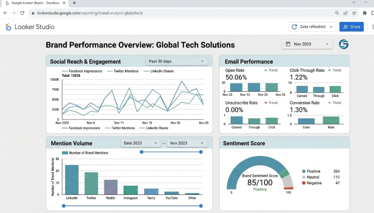Open the three-dot more options menu
374x213 pixels.
pyautogui.click(x=373, y=27)
